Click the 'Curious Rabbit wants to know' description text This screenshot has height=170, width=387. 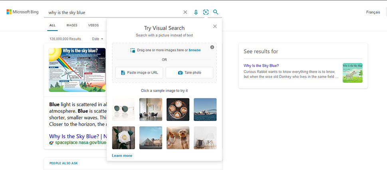291,74
